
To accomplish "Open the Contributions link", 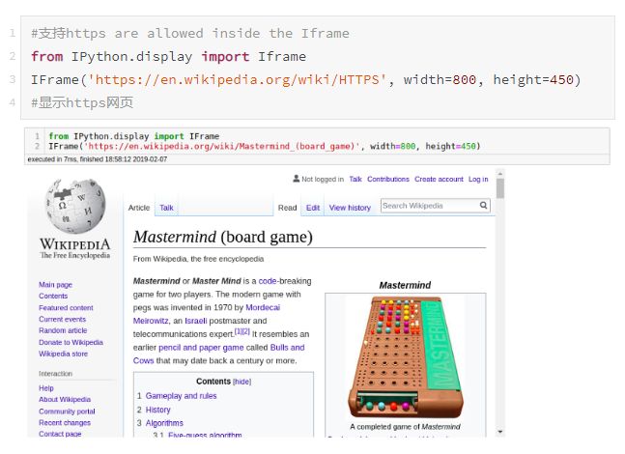I will click(388, 179).
